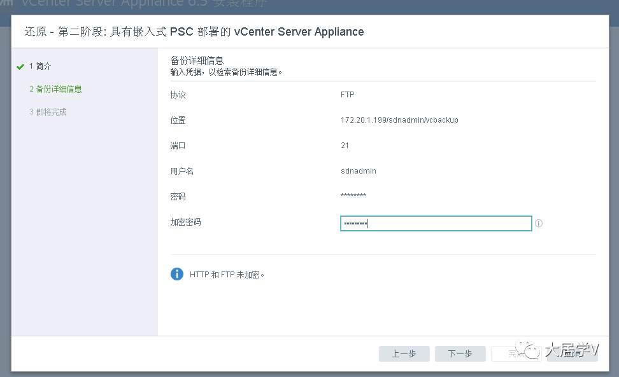Focus the 加密密码 input box
Viewport: 619px width, 377px height.
(436, 224)
